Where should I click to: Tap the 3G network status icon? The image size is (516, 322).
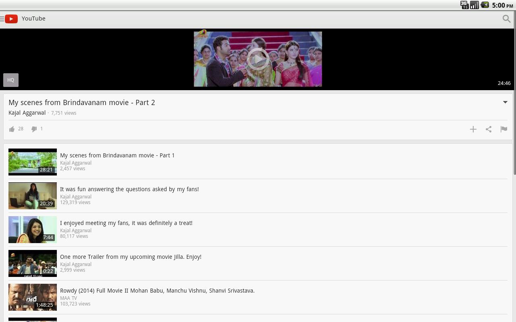[464, 5]
